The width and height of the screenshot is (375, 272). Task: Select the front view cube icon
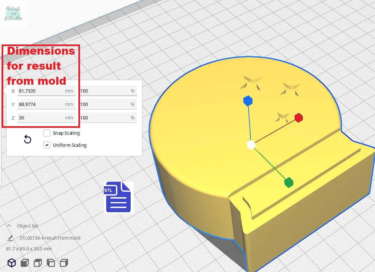coord(25,263)
